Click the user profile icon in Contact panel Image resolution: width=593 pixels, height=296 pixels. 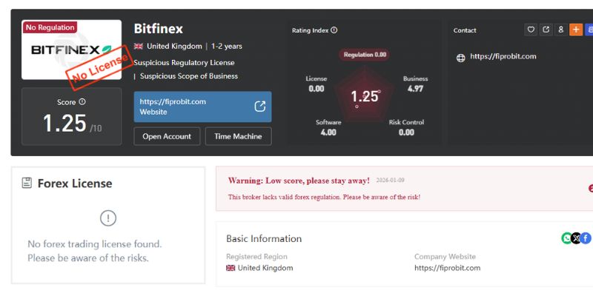coord(560,30)
